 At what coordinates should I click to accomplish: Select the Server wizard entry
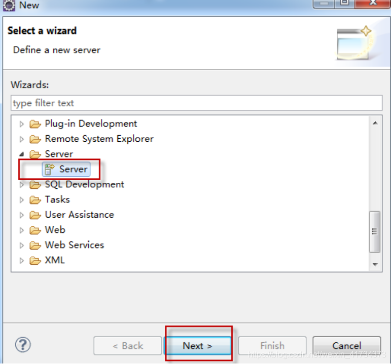66,169
